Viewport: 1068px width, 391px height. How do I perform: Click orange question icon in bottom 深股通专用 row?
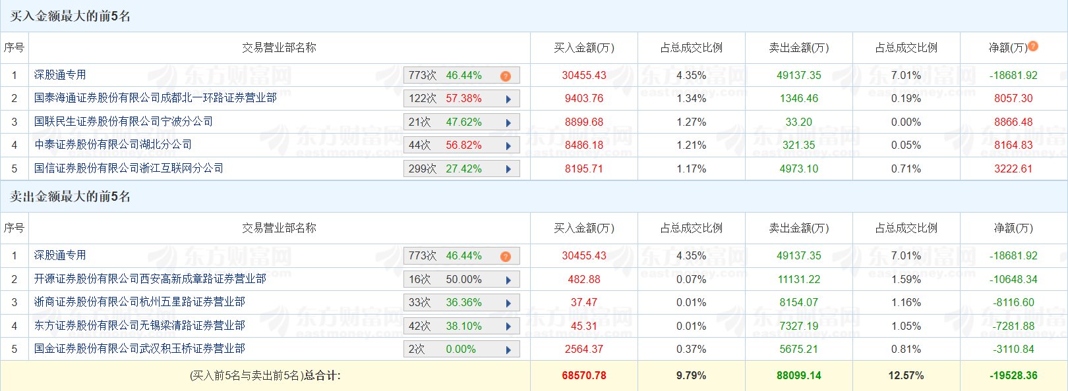pos(506,256)
